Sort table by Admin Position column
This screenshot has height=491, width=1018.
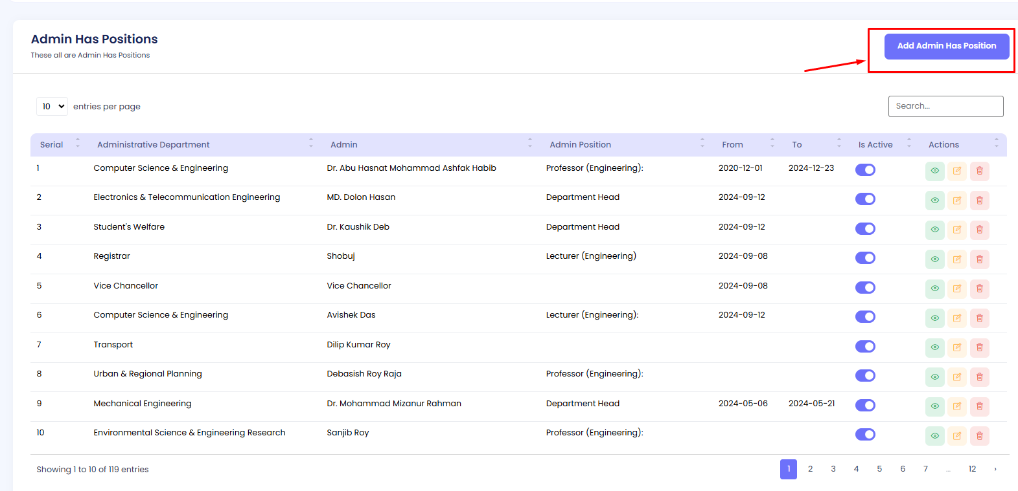pyautogui.click(x=580, y=145)
